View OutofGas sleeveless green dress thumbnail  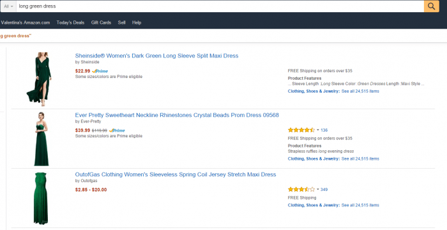[x=41, y=198]
